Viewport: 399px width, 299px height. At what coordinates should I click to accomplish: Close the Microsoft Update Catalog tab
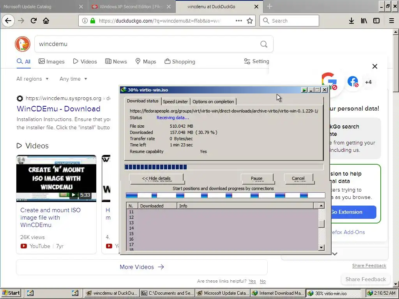click(81, 7)
